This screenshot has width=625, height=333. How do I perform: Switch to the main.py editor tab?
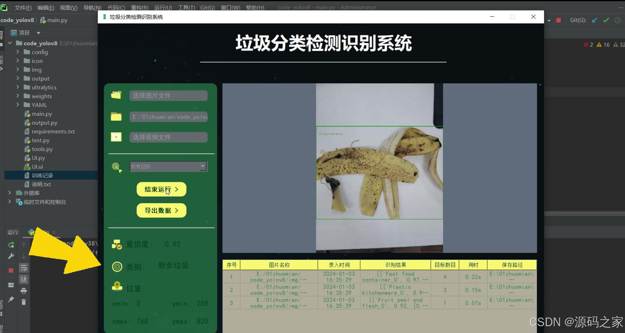point(57,20)
